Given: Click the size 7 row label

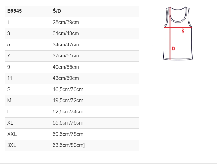Looking at the screenshot, I should coord(9,56).
